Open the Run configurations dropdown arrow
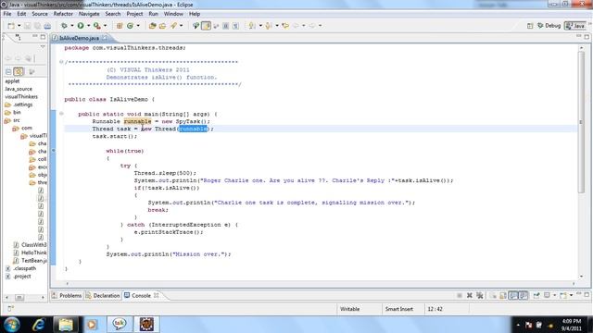 [89, 26]
